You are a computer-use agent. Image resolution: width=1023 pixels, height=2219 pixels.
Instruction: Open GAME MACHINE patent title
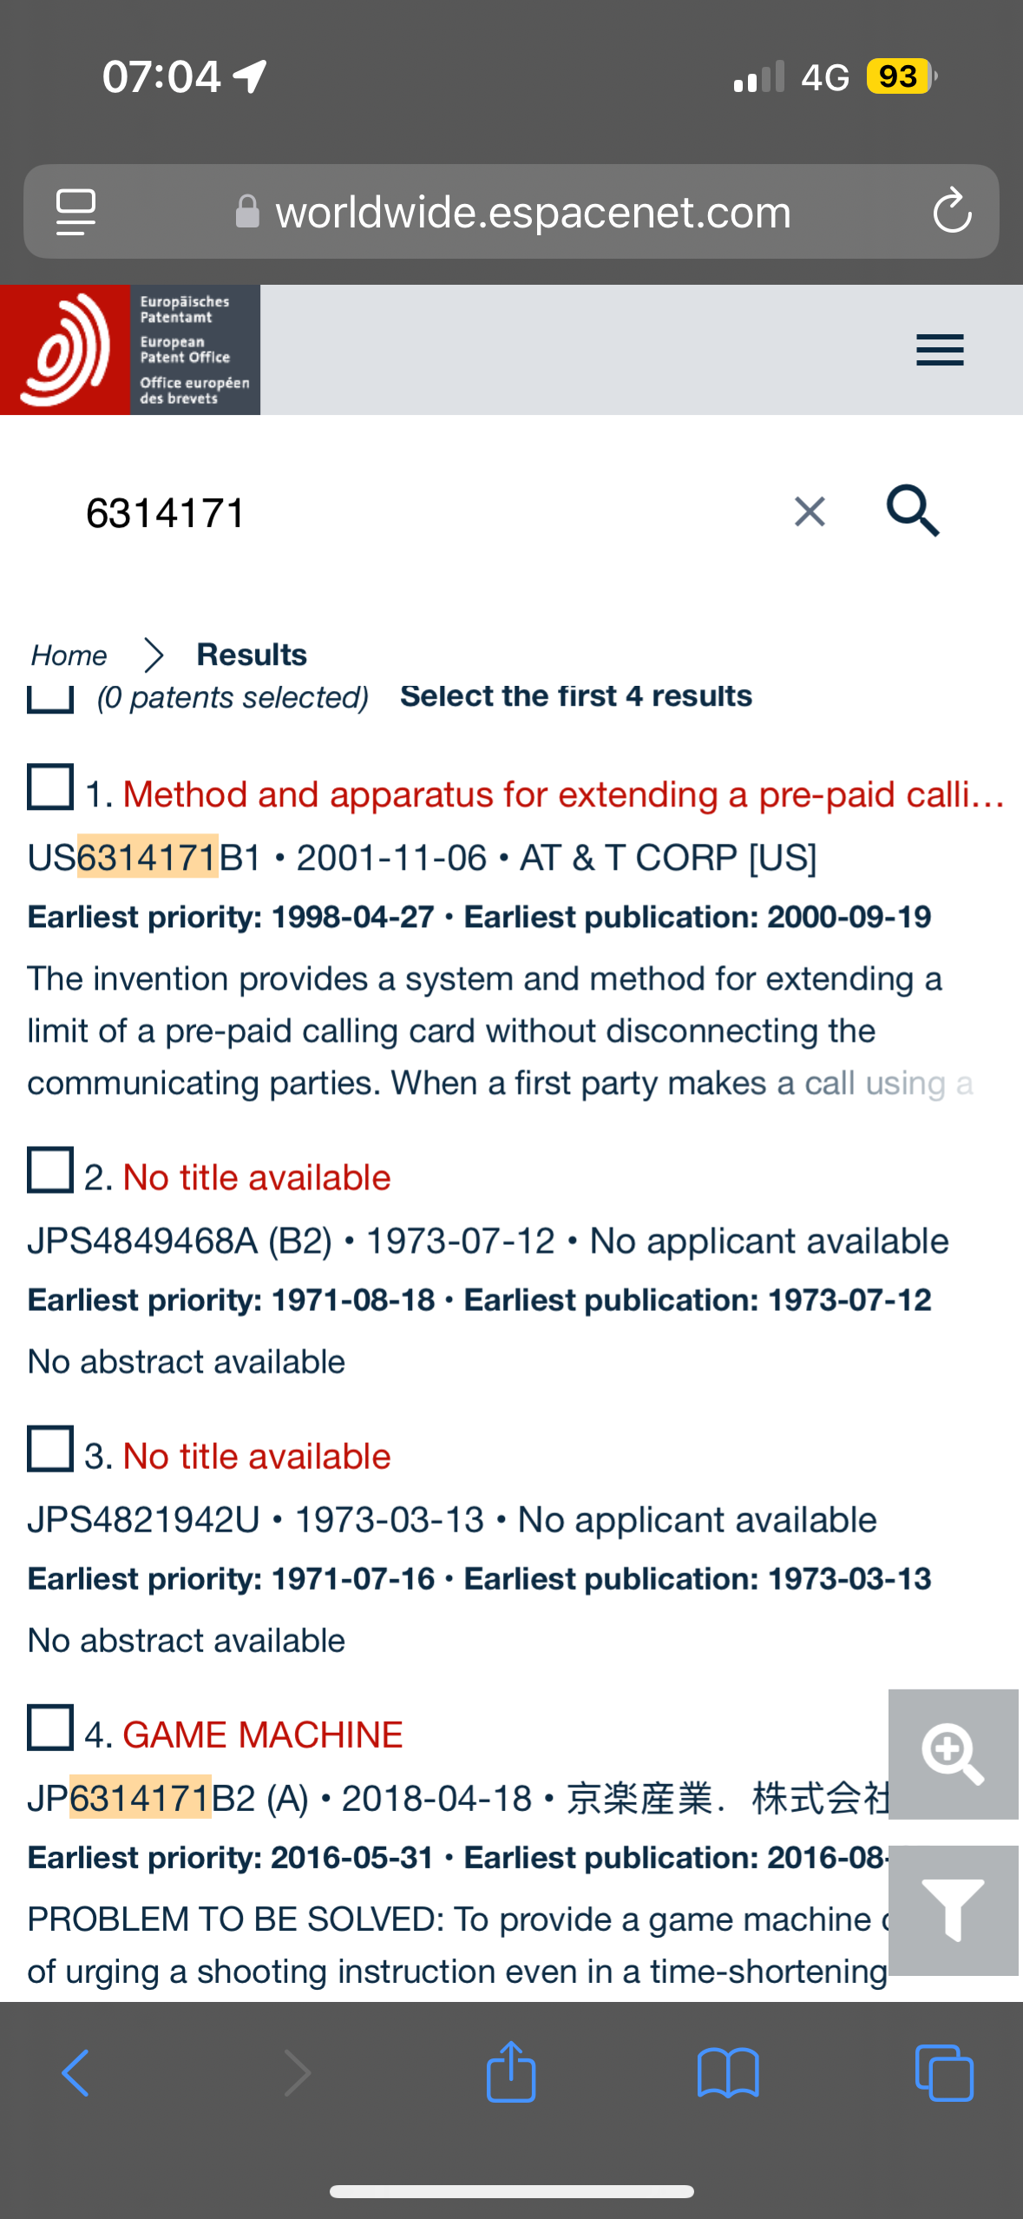click(263, 1735)
